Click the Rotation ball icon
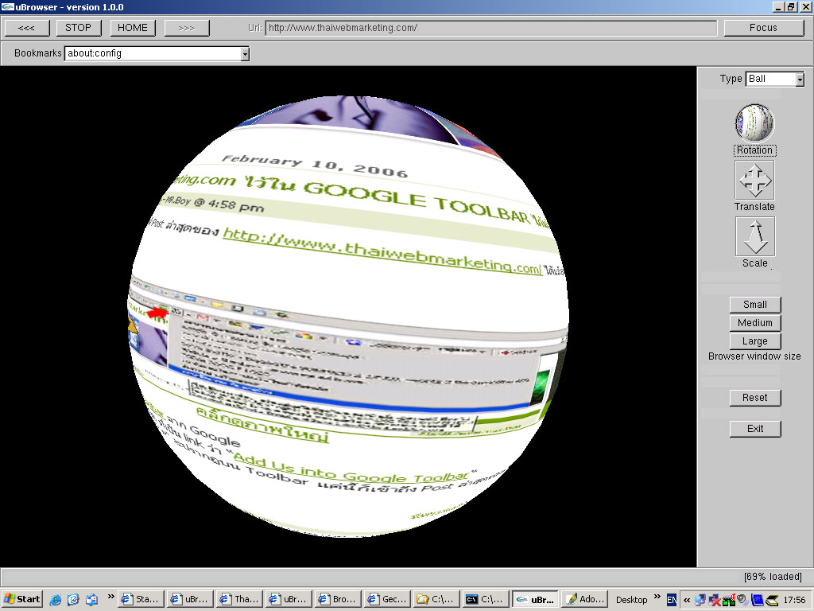 coord(754,123)
